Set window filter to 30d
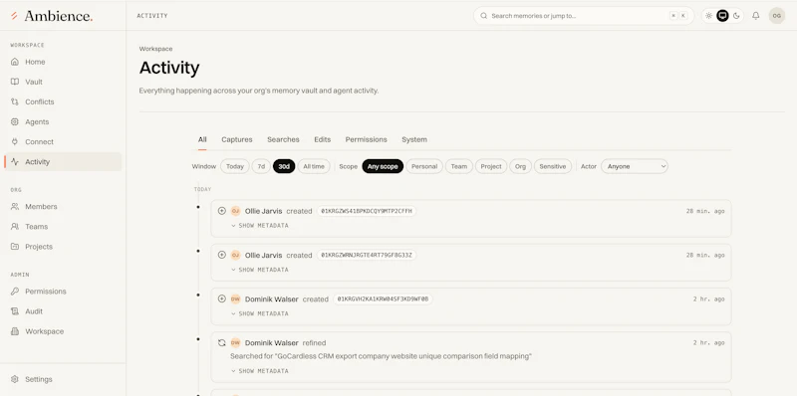Screen dimensions: 797x396 (x=284, y=166)
